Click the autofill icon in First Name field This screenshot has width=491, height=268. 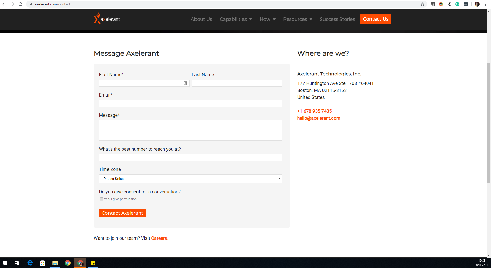pyautogui.click(x=185, y=83)
